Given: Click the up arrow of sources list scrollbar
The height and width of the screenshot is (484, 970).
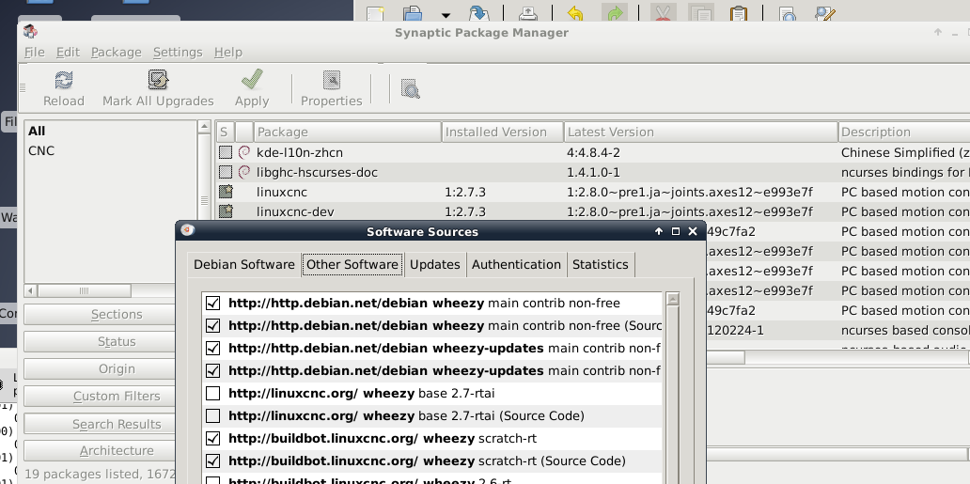Looking at the screenshot, I should [673, 299].
